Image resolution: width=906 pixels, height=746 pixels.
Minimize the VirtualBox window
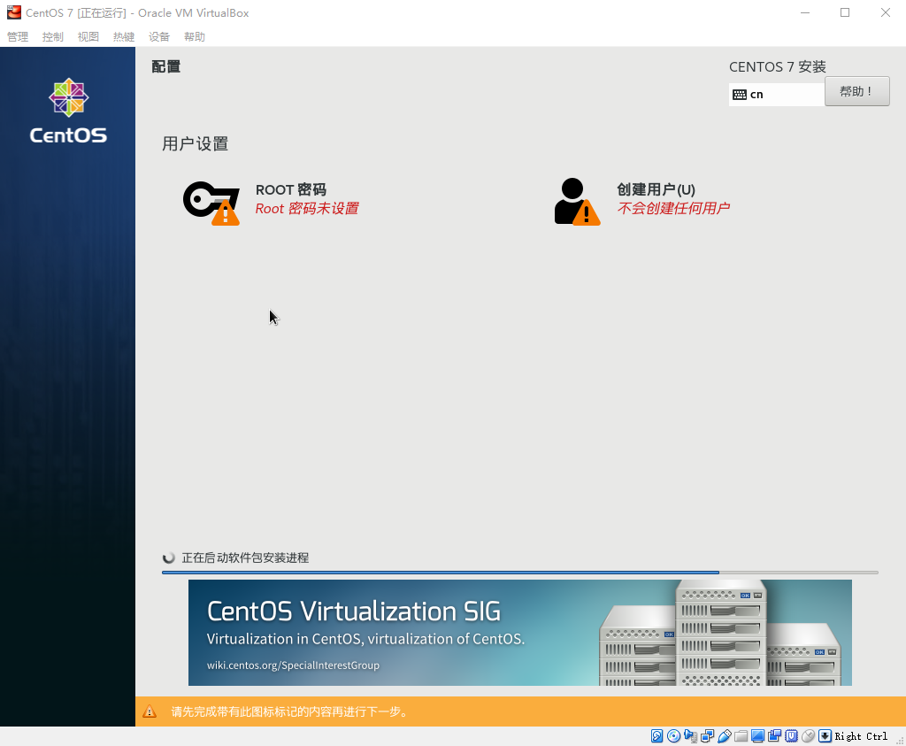805,12
